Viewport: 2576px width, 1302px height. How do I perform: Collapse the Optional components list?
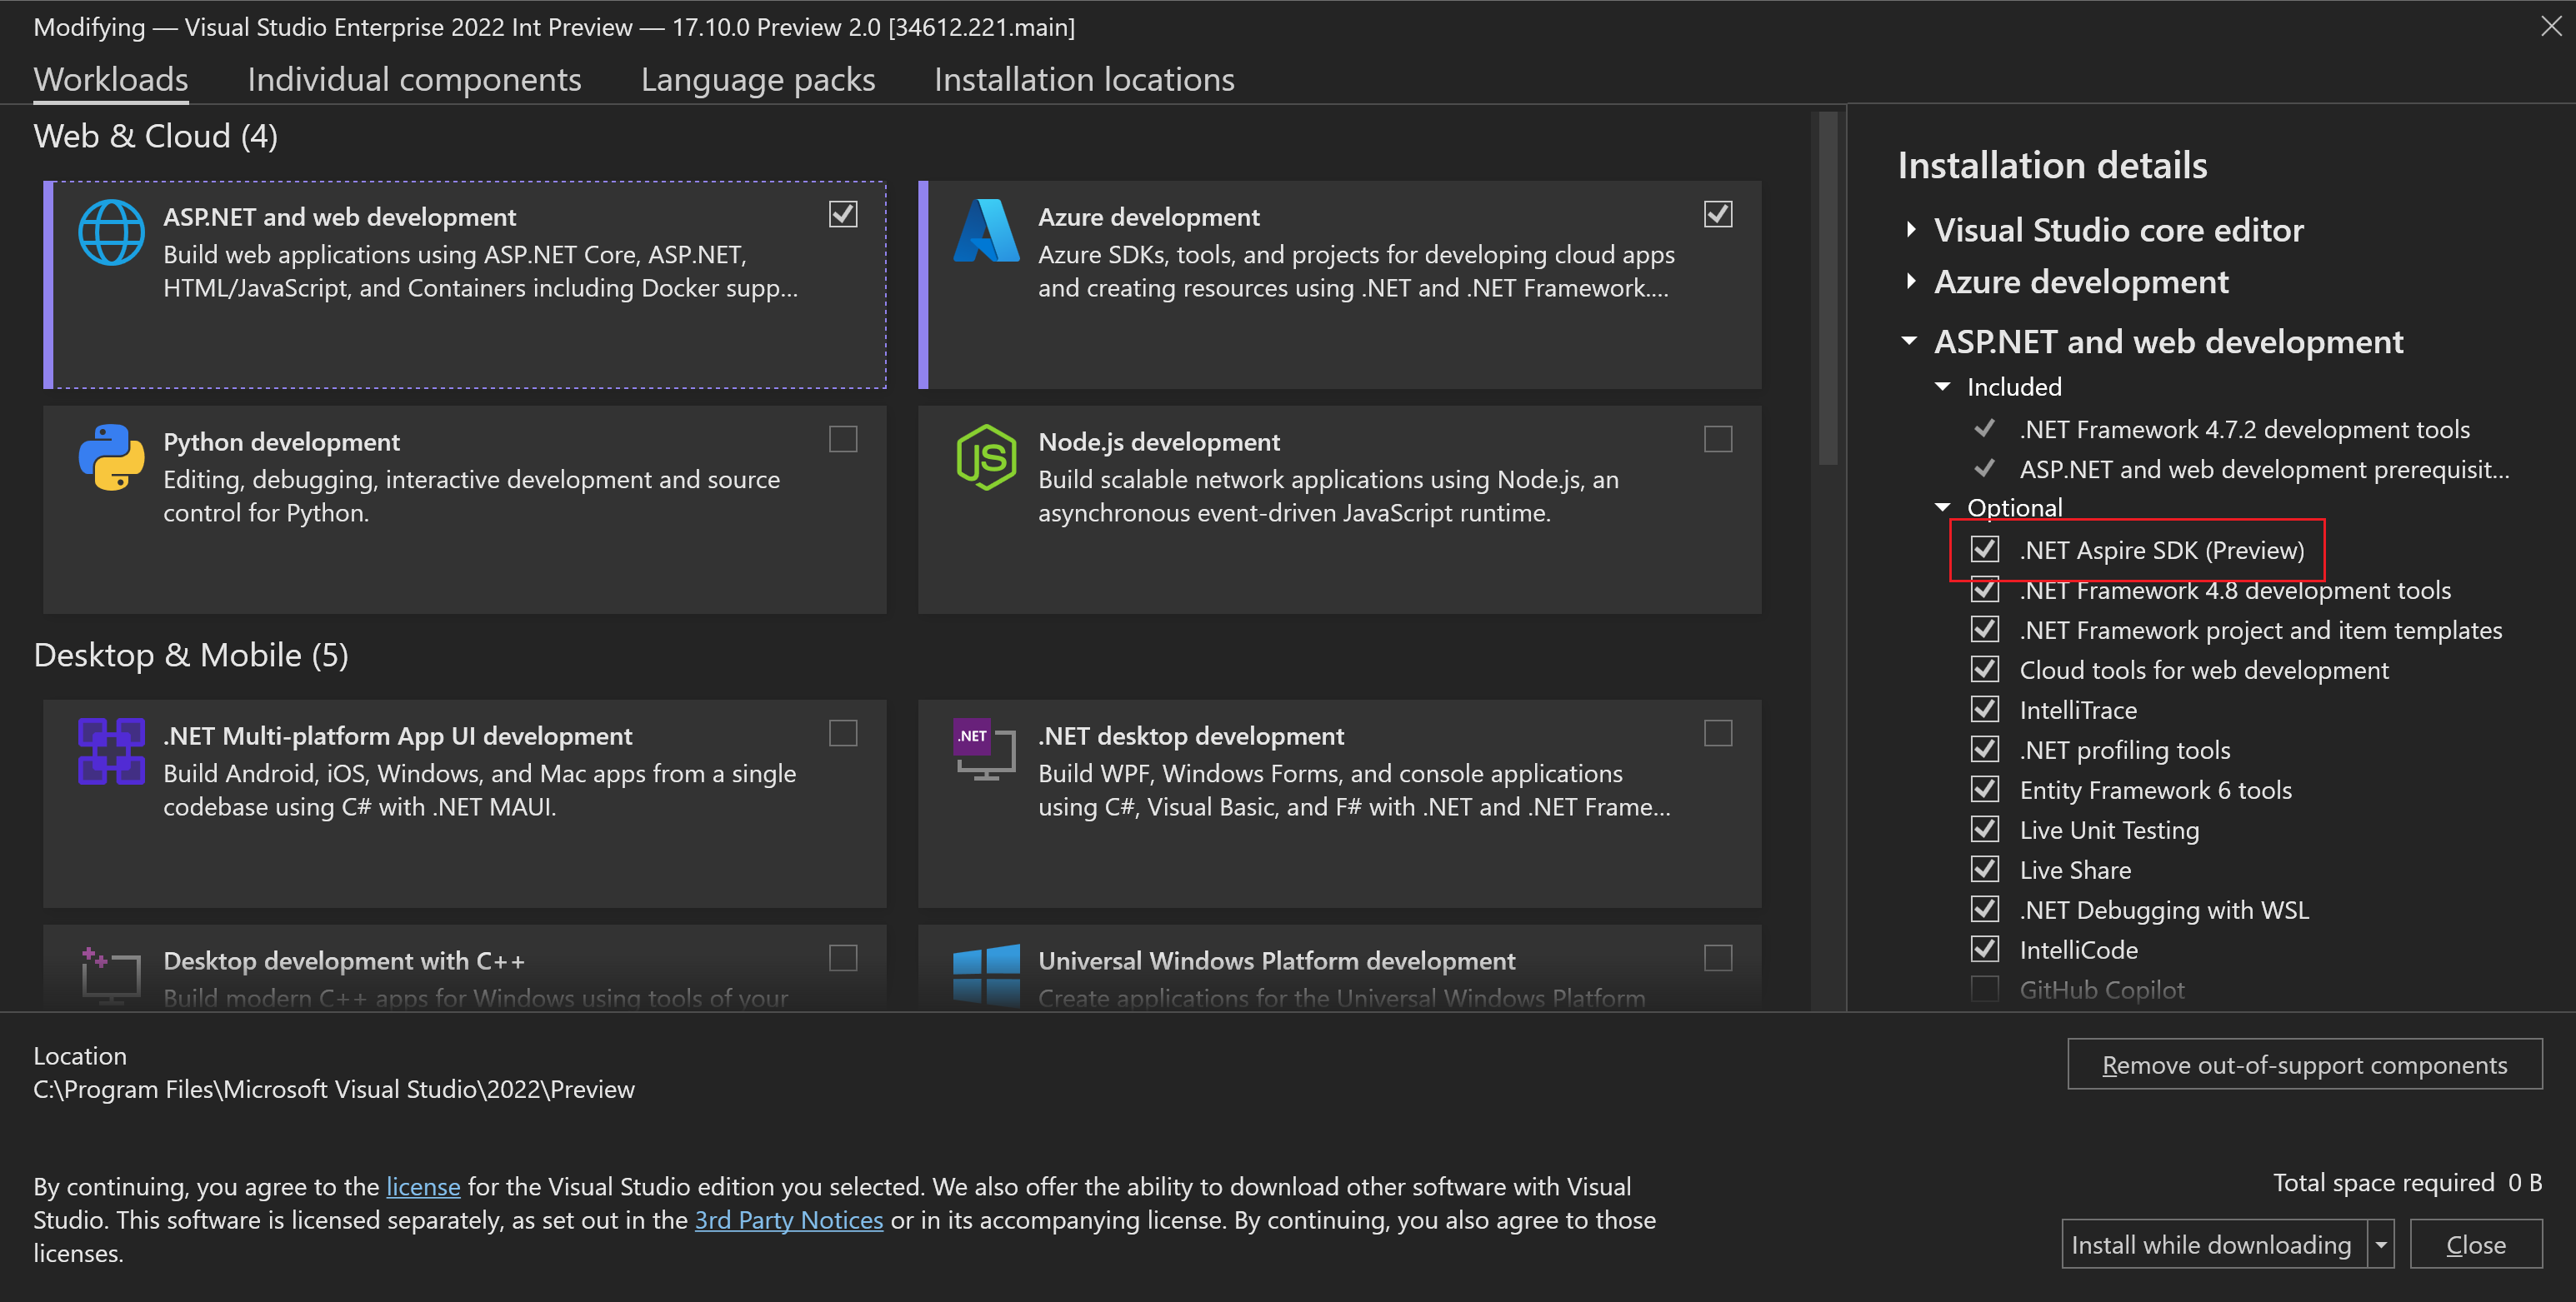(x=1944, y=506)
